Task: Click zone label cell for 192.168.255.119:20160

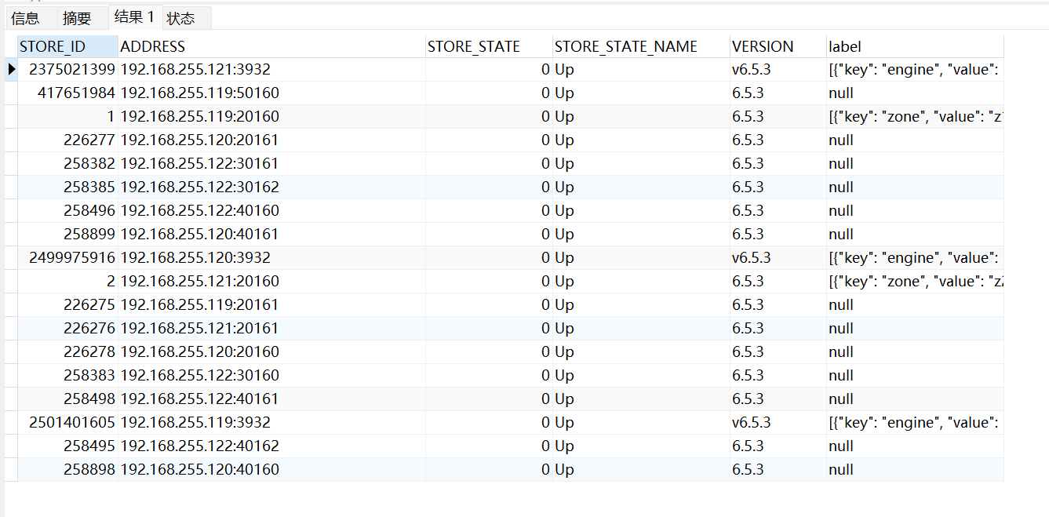Action: (914, 117)
